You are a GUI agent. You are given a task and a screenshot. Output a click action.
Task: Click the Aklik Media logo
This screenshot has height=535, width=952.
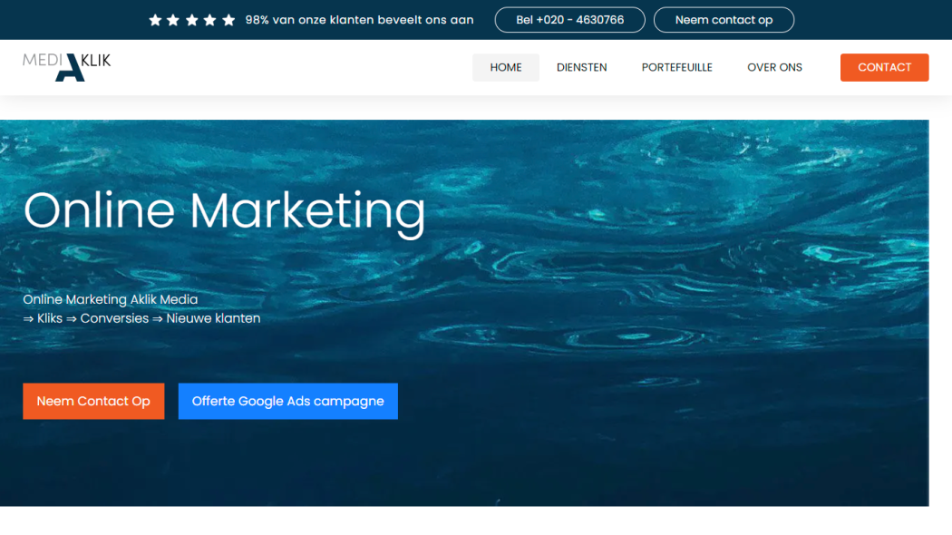pos(67,66)
